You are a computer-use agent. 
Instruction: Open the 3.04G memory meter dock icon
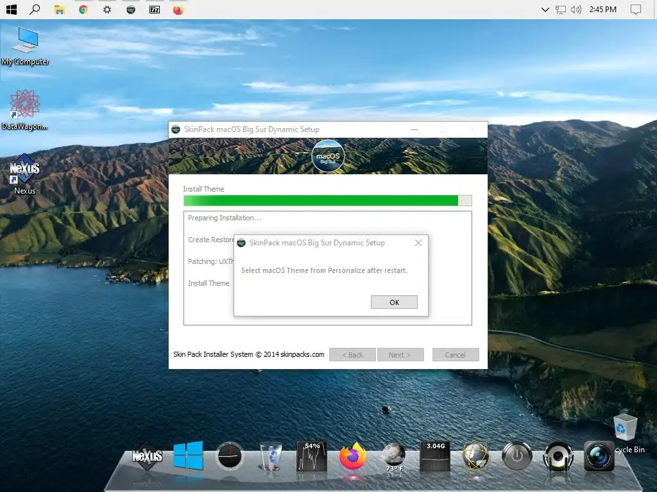[x=435, y=456]
